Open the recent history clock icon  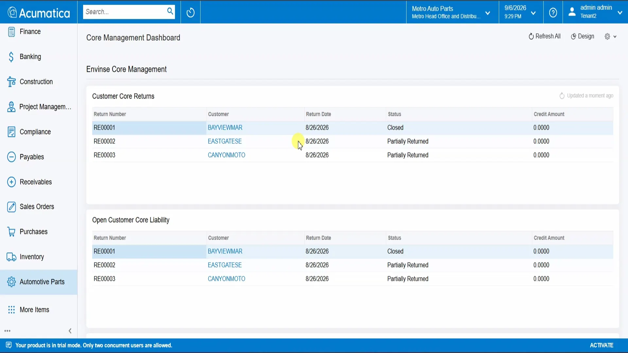[x=190, y=12]
